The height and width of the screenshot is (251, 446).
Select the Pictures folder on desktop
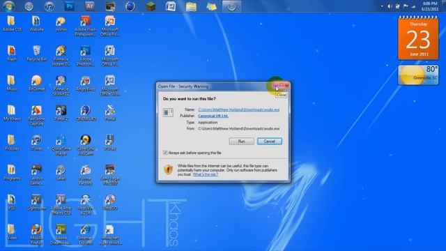pyautogui.click(x=12, y=142)
